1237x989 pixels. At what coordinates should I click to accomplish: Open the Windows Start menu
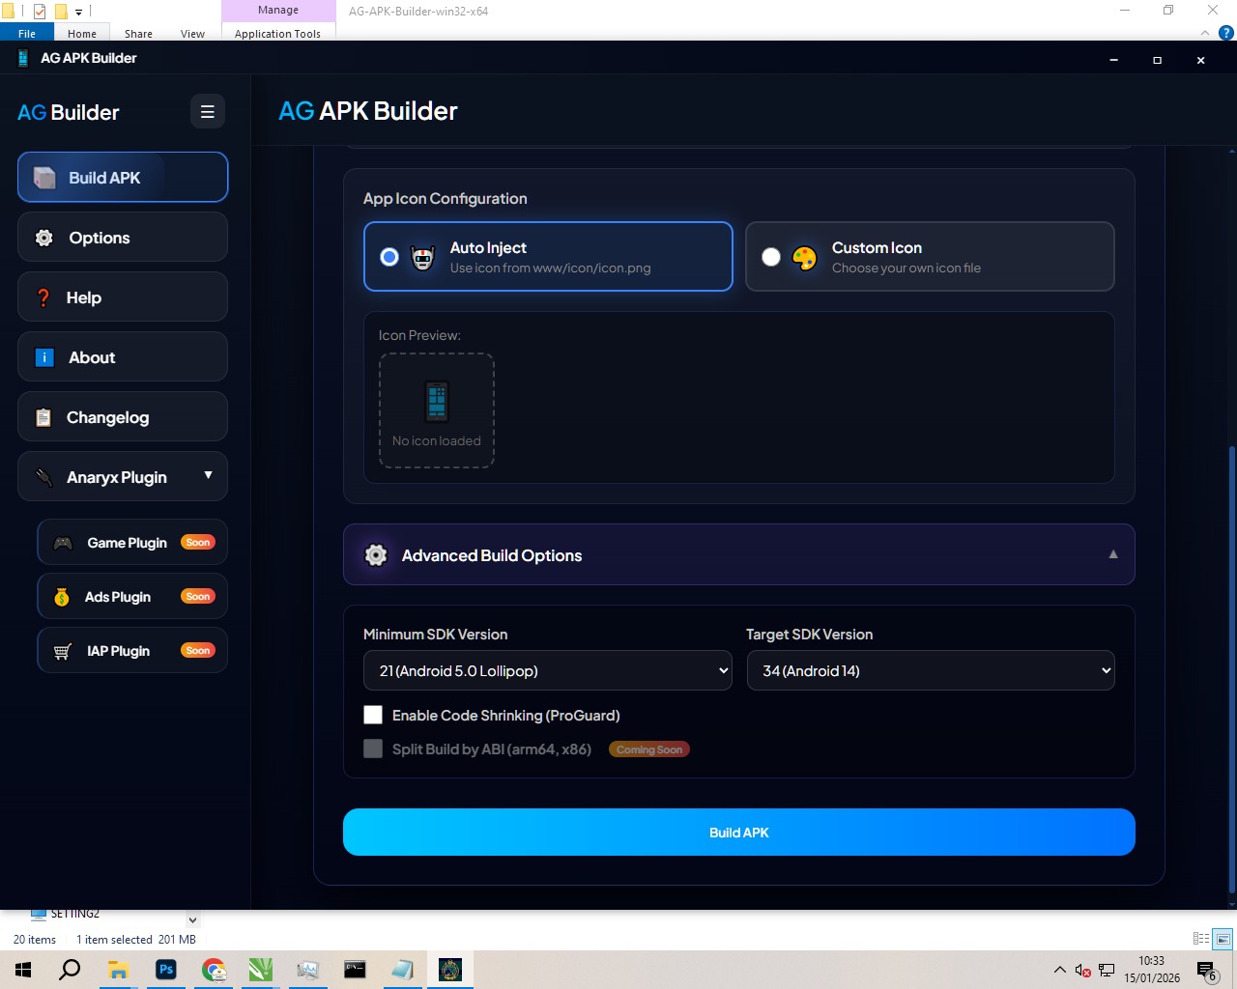point(23,970)
